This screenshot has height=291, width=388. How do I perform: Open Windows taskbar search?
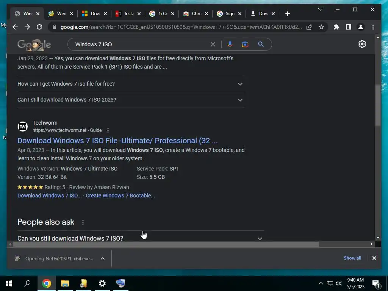click(27, 283)
